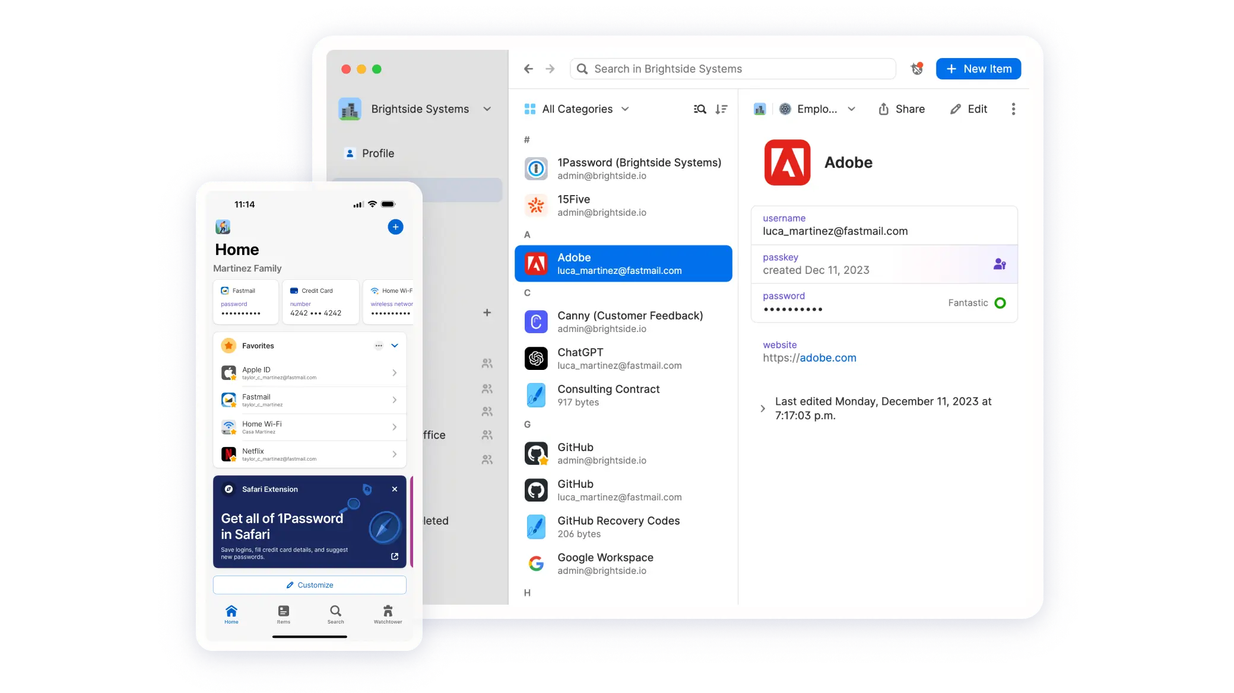Click the Customize Safari Extension button
Screen dimensions: 1234x693
click(x=309, y=585)
